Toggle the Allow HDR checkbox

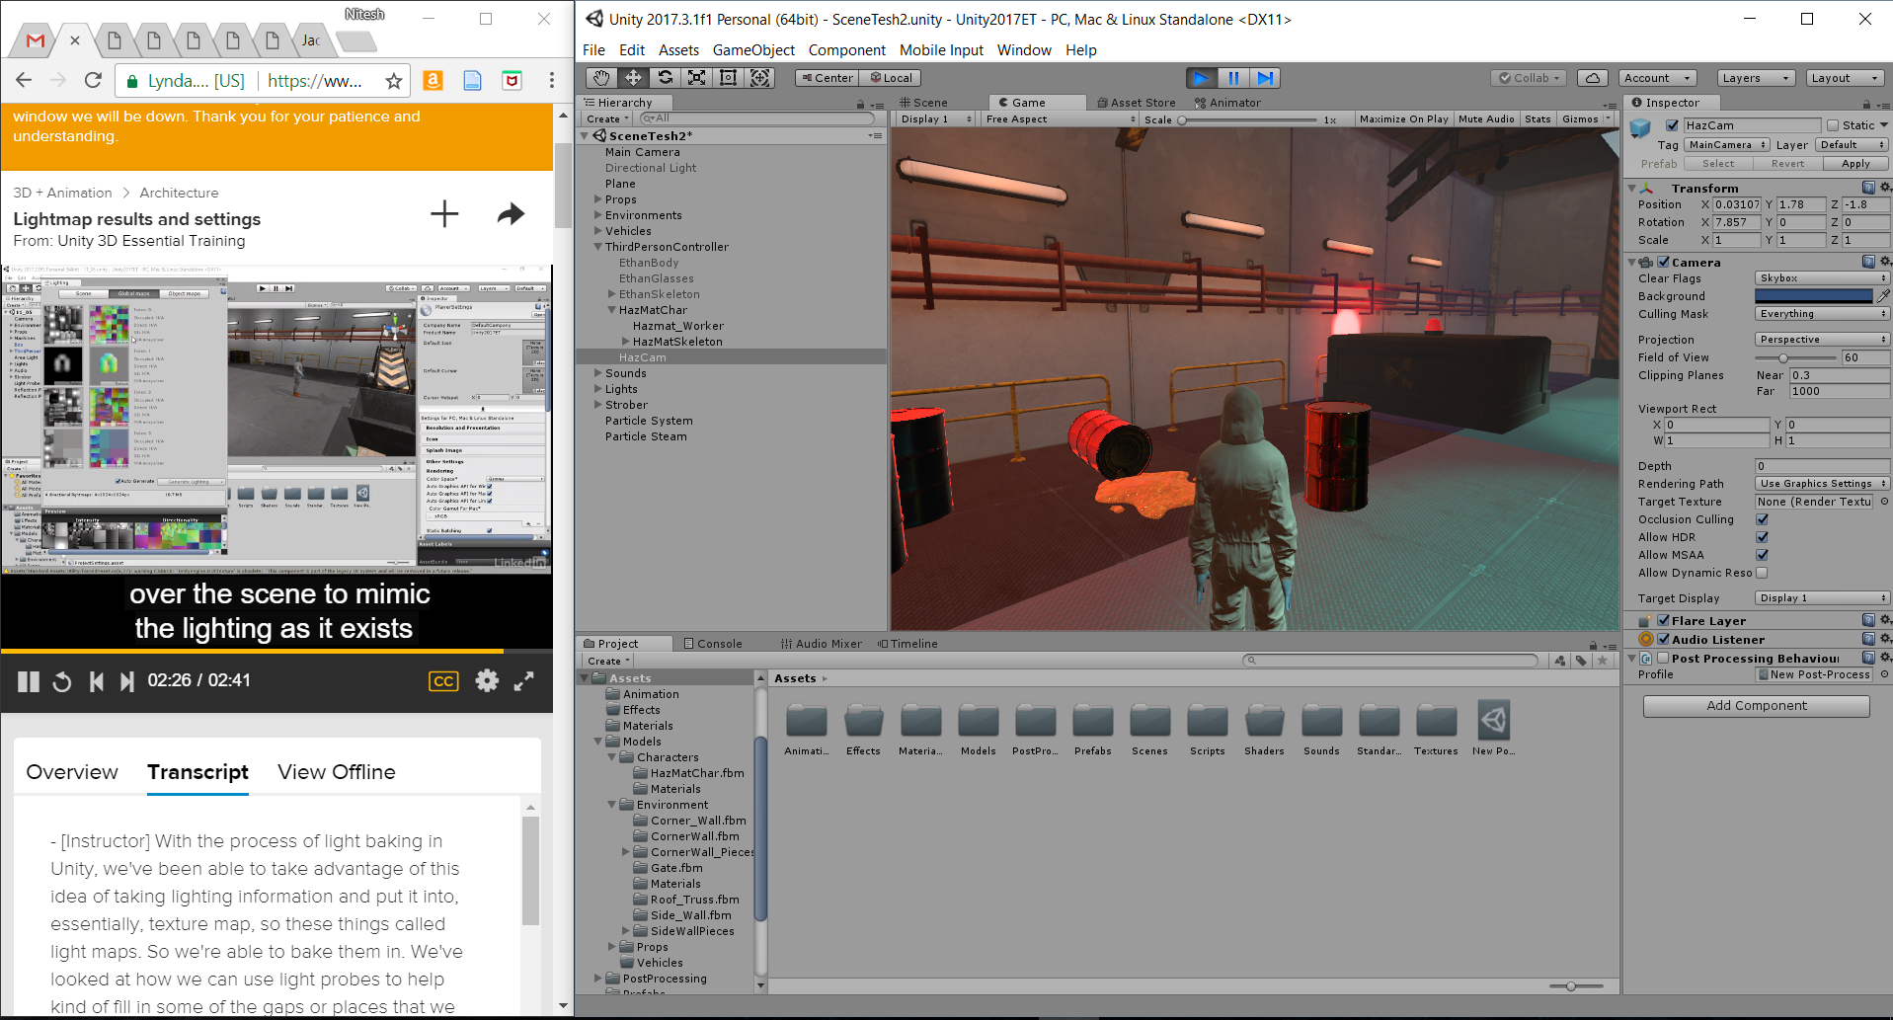tap(1762, 537)
